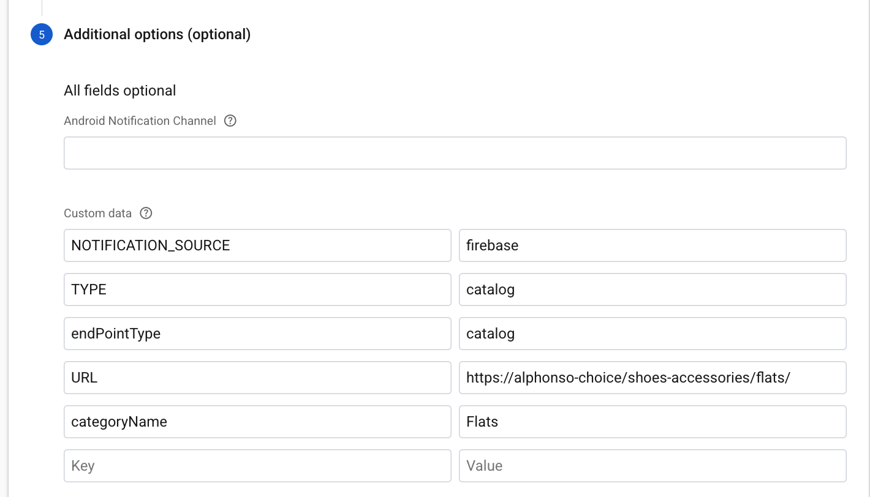Screen dimensions: 870x497
Task: Open help for Android Notification Channel
Action: click(x=230, y=121)
